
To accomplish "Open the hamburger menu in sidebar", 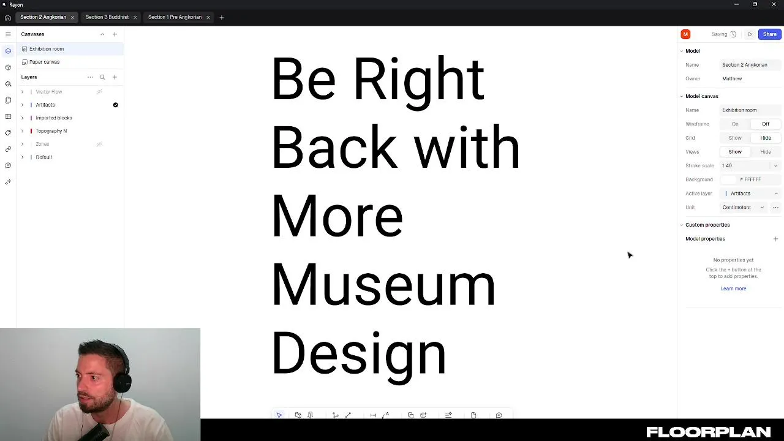I will click(x=8, y=34).
